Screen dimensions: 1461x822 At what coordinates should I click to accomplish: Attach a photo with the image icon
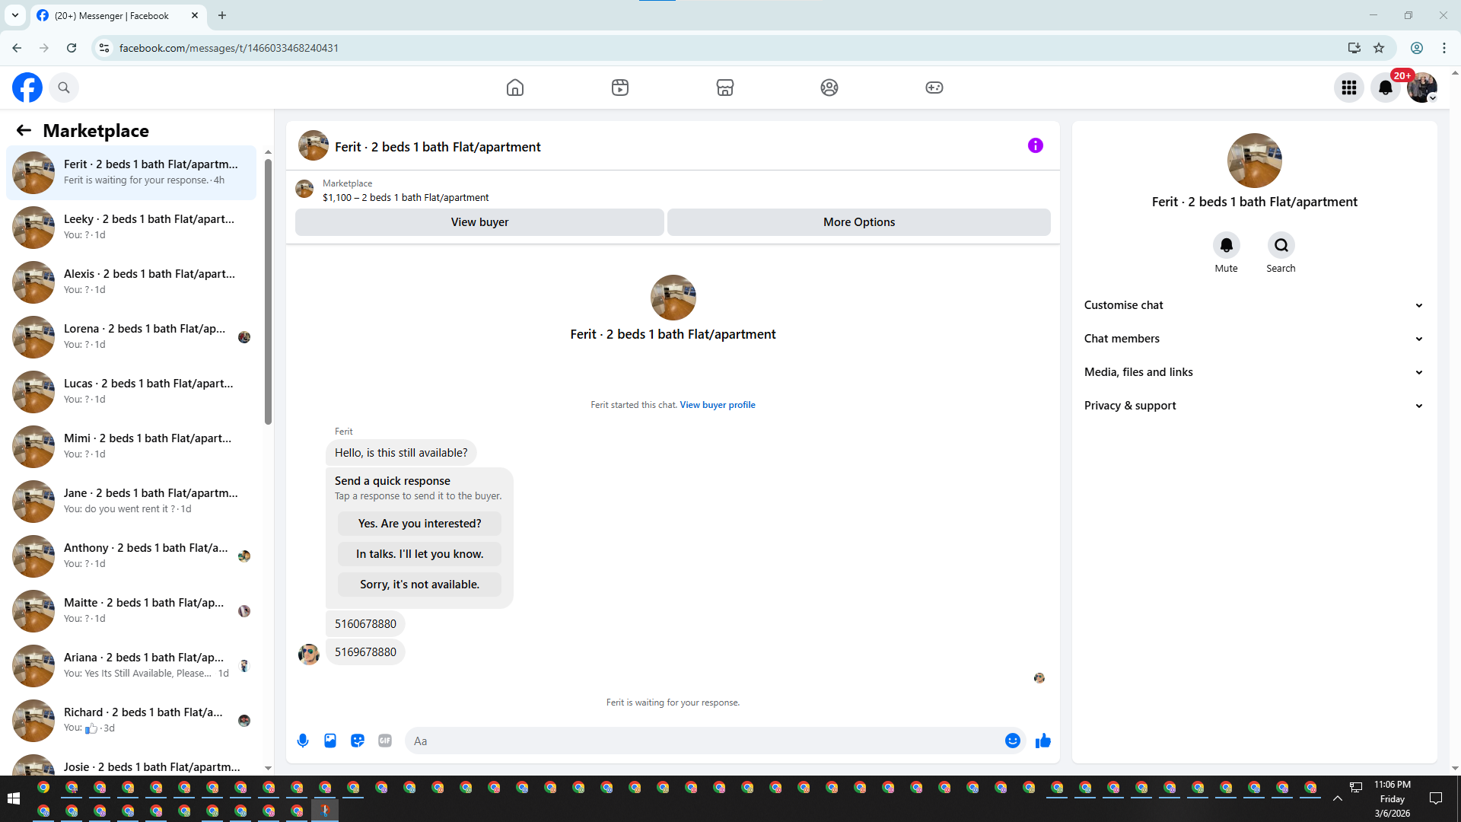click(x=330, y=741)
